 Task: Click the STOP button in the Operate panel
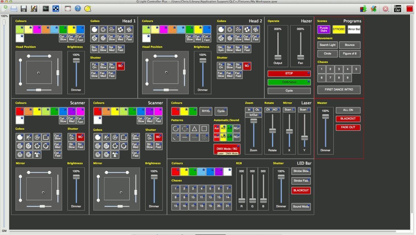pyautogui.click(x=289, y=73)
